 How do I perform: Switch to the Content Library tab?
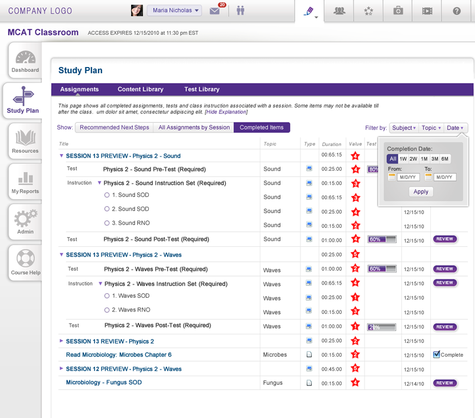point(140,89)
